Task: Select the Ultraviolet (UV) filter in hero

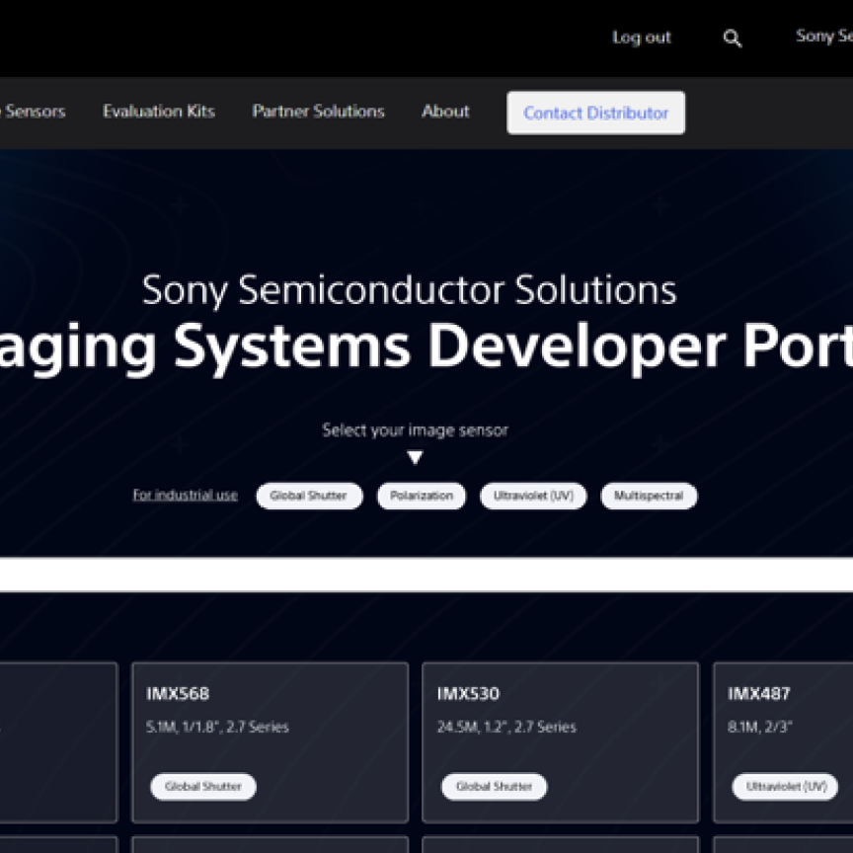Action: coord(533,496)
